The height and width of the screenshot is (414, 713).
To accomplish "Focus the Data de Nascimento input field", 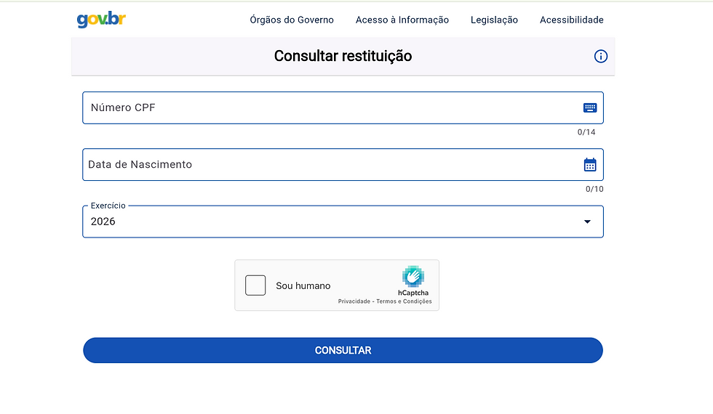I will (343, 164).
